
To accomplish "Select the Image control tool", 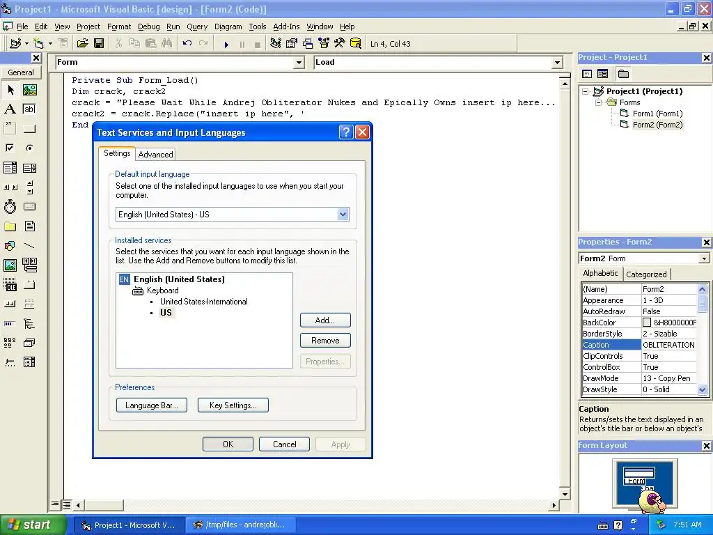I will tap(10, 265).
